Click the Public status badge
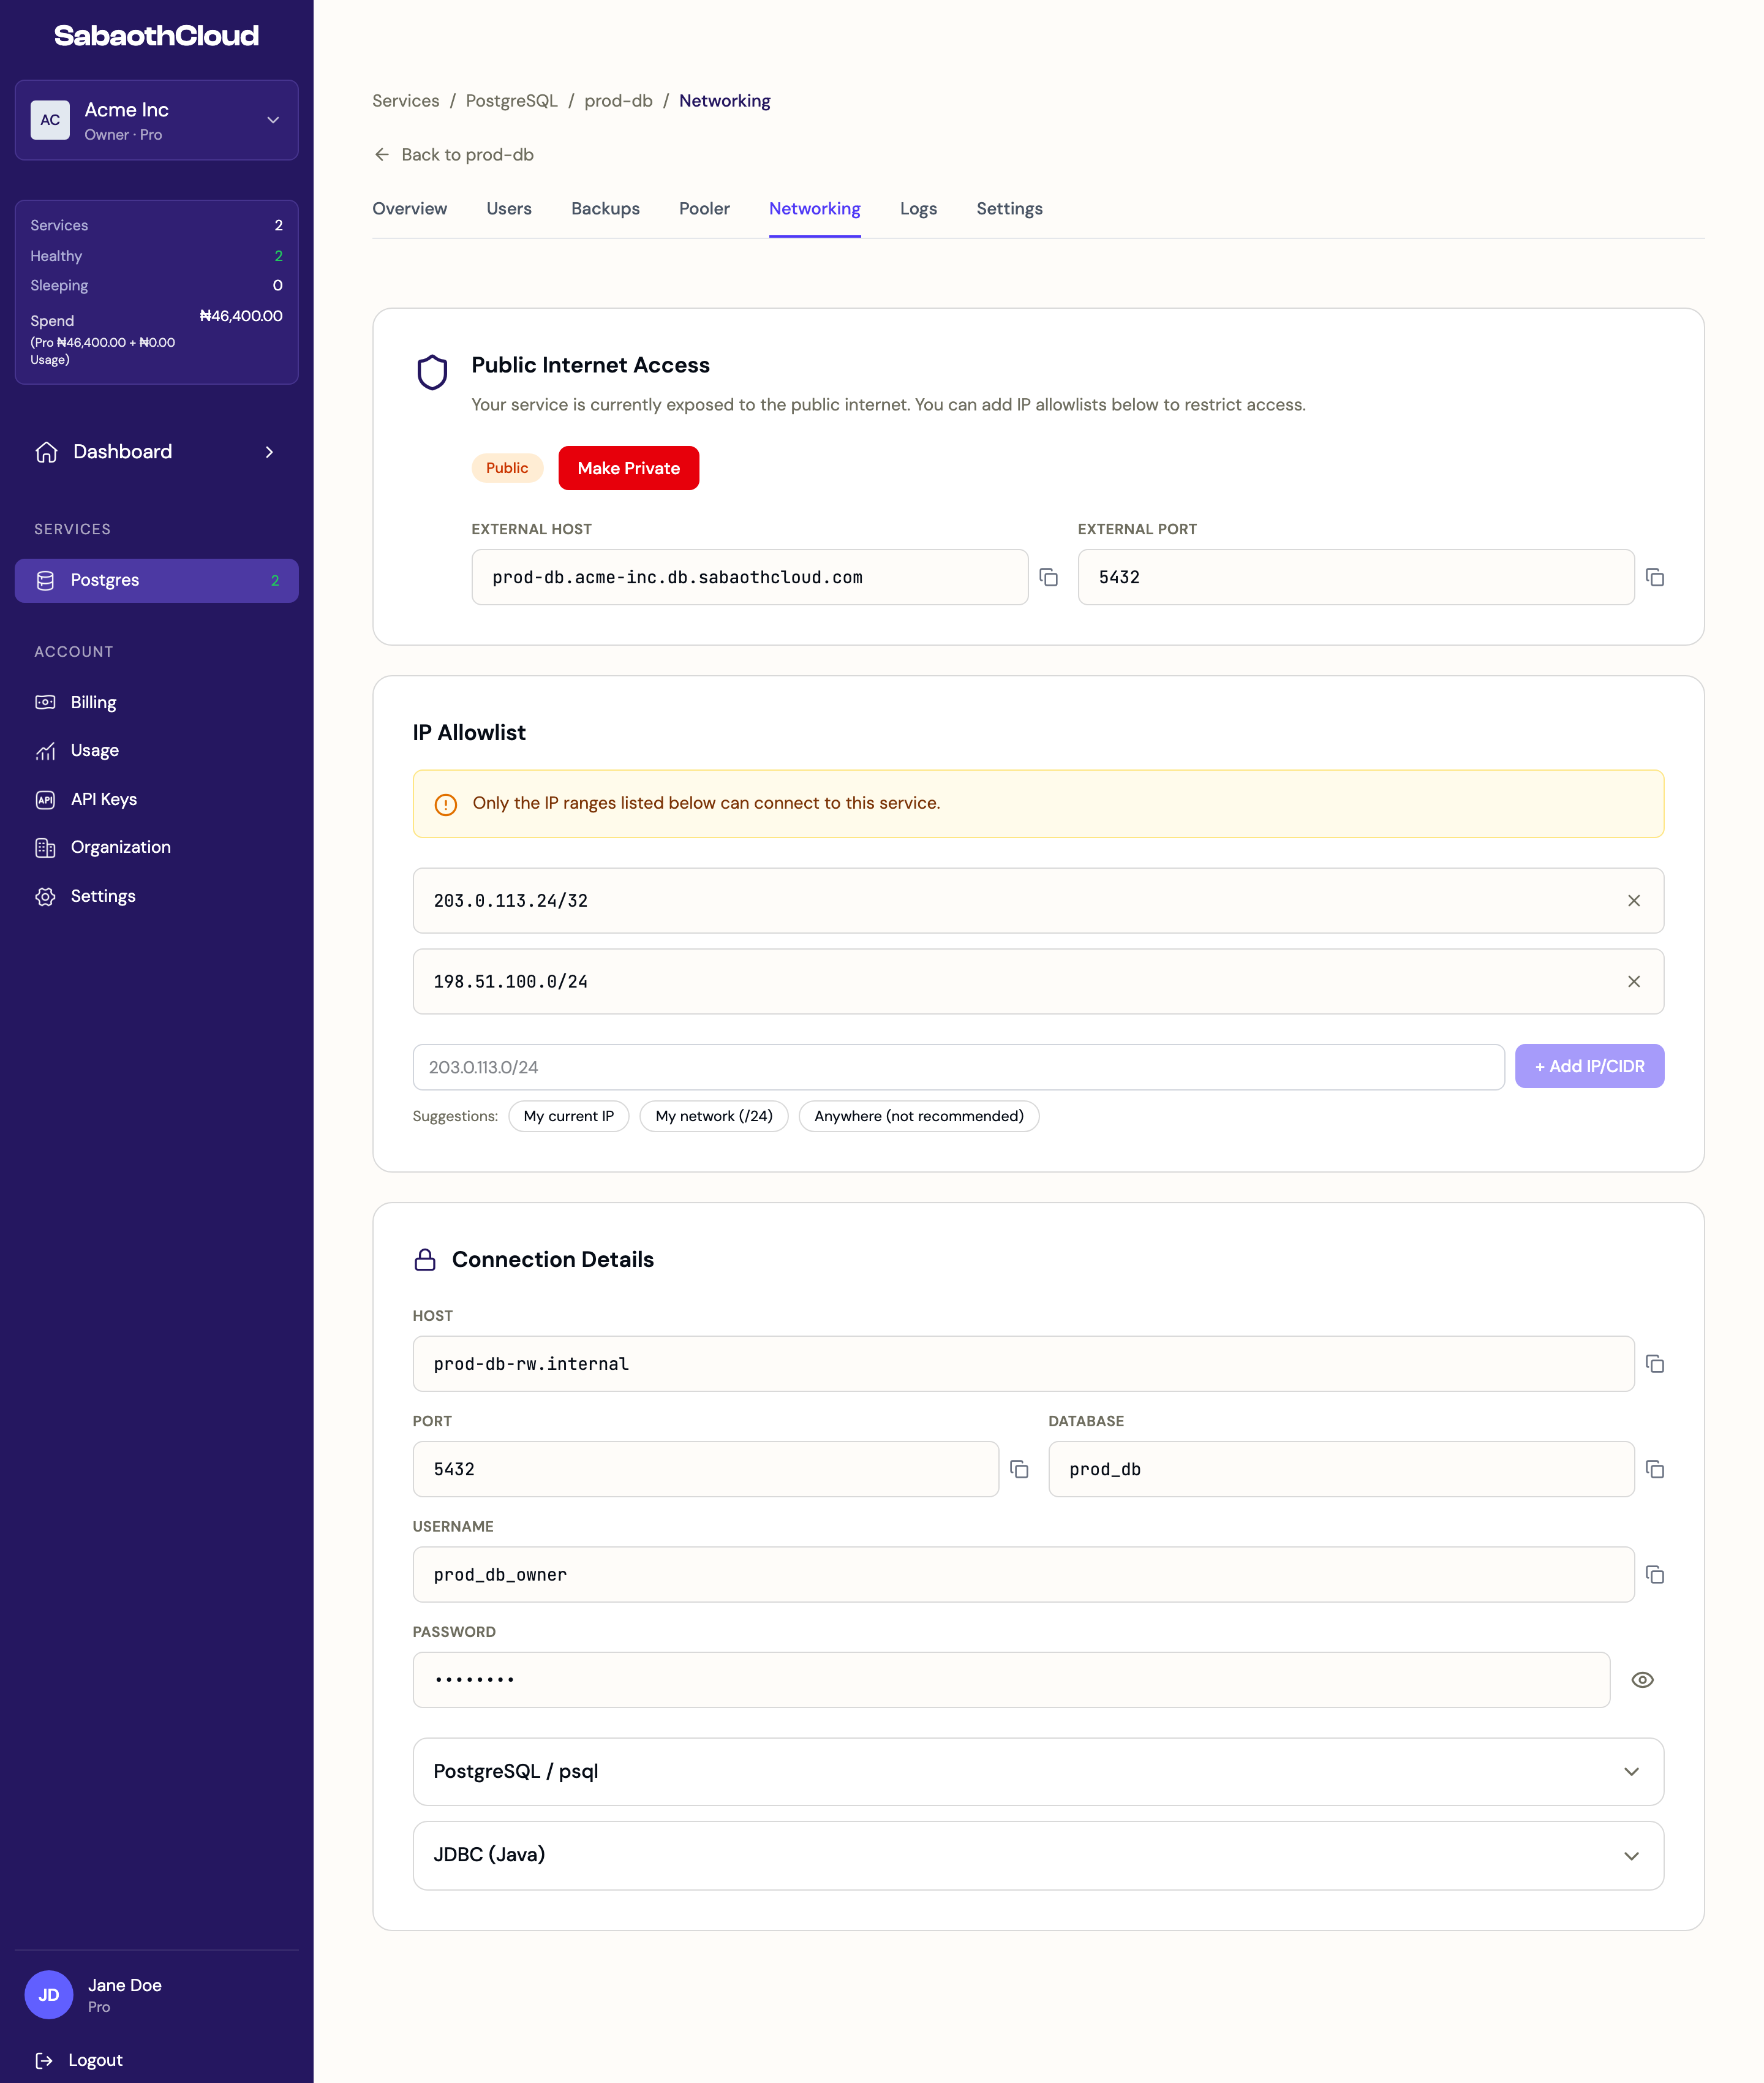 pos(507,468)
